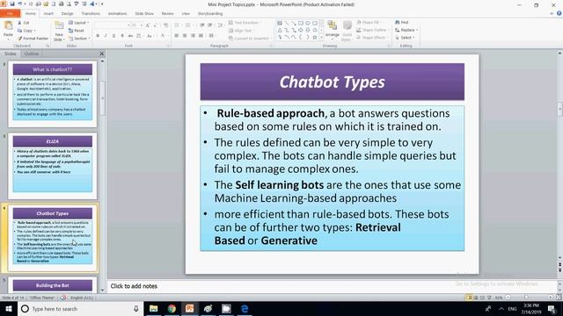Toggle Bold formatting

(x=98, y=36)
